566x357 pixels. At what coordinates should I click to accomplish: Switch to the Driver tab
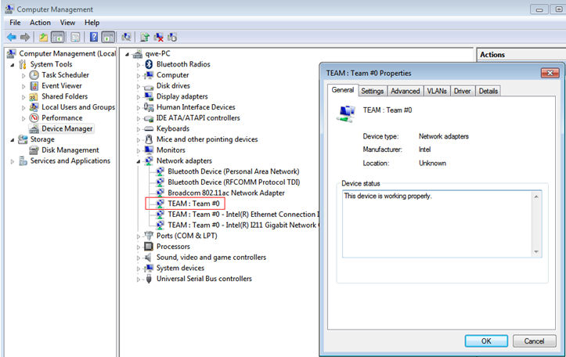coord(462,91)
